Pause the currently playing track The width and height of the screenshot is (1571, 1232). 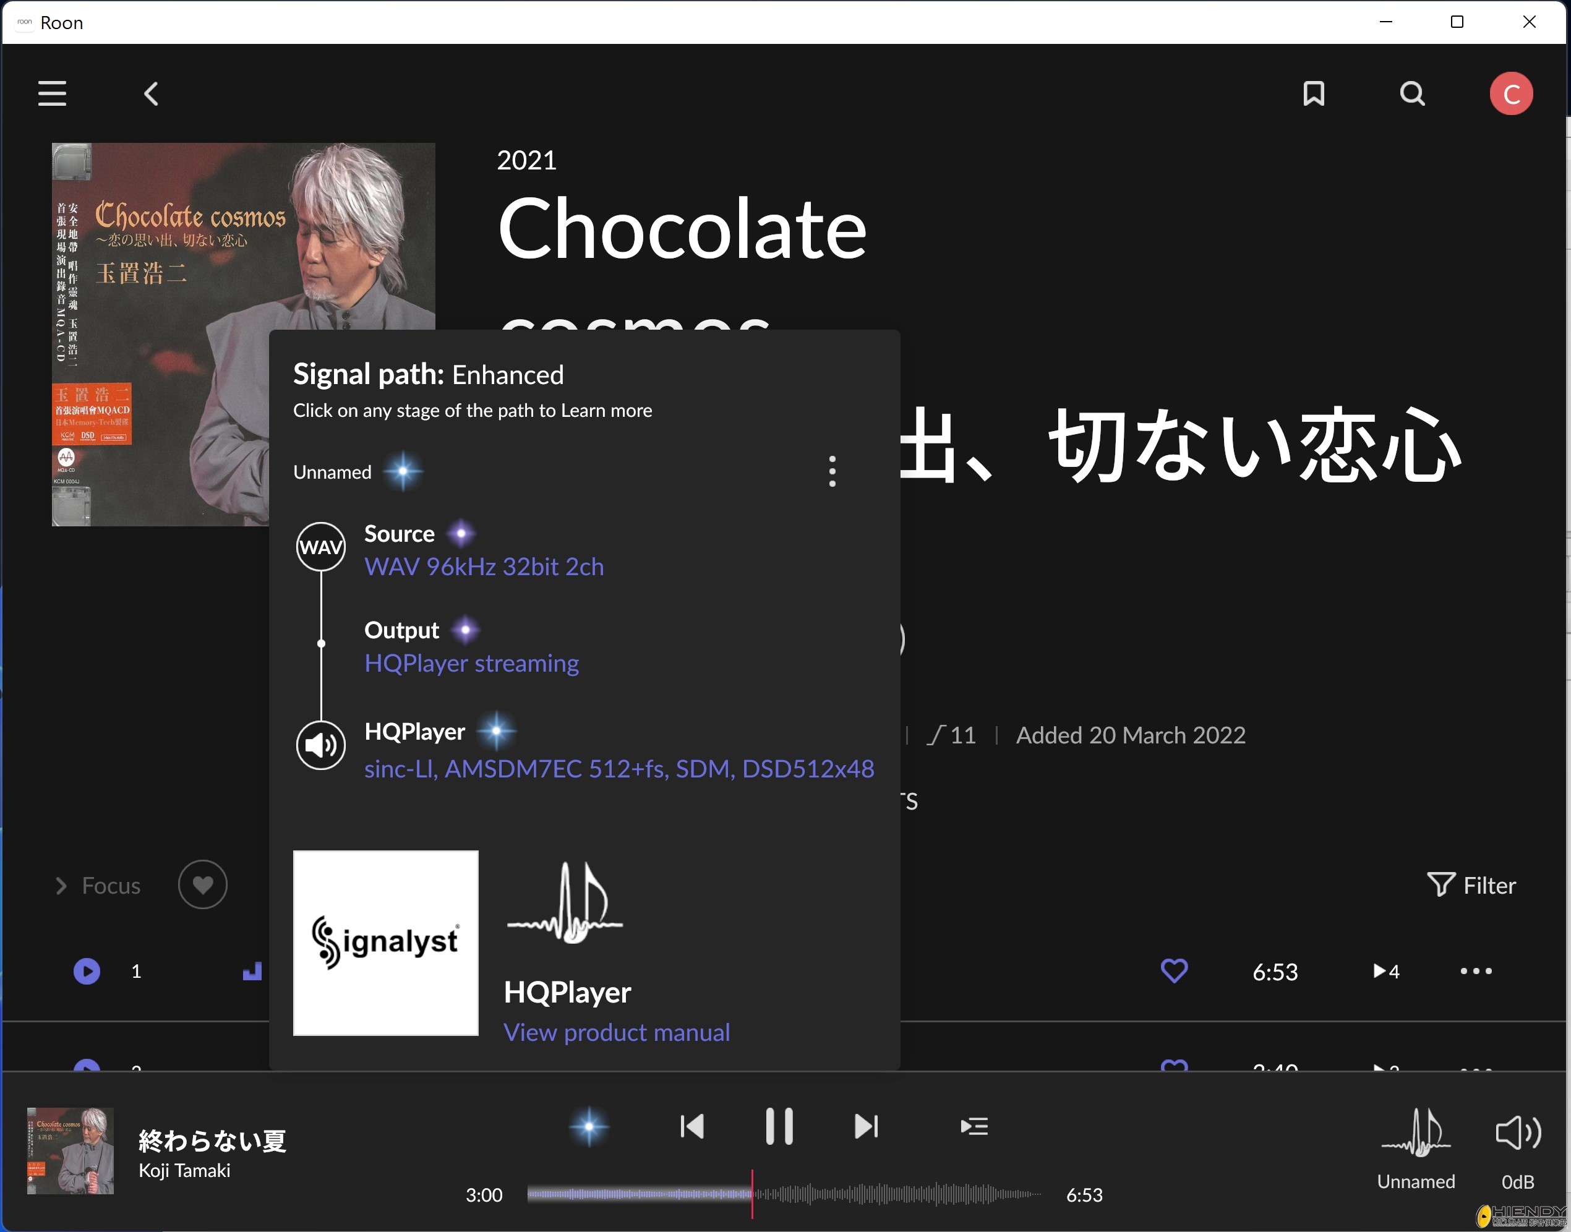(779, 1126)
